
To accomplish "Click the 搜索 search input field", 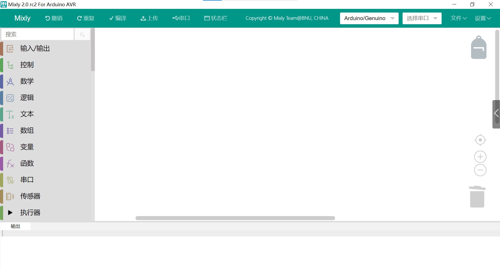I will (x=38, y=34).
